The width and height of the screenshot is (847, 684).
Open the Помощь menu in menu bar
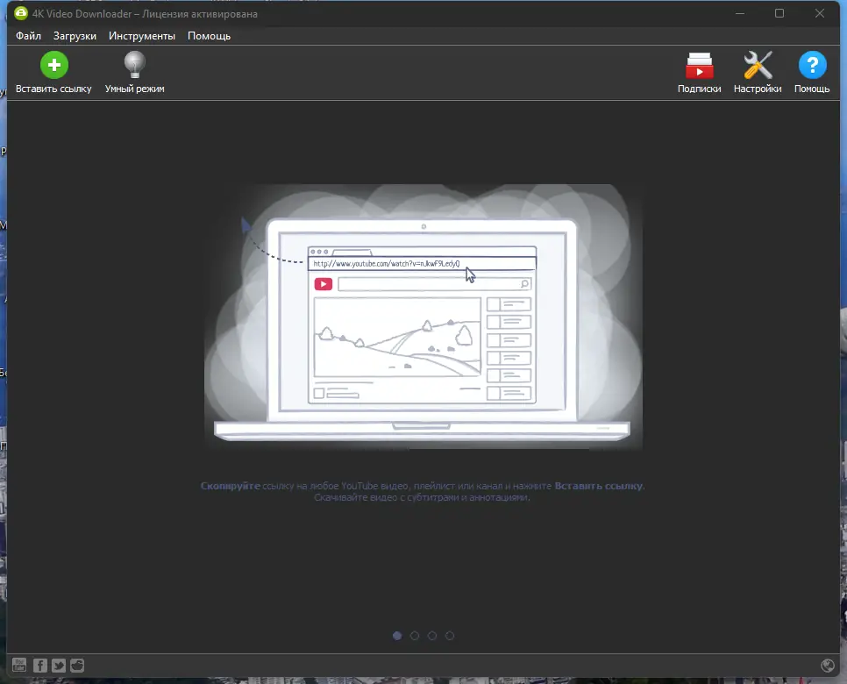209,36
